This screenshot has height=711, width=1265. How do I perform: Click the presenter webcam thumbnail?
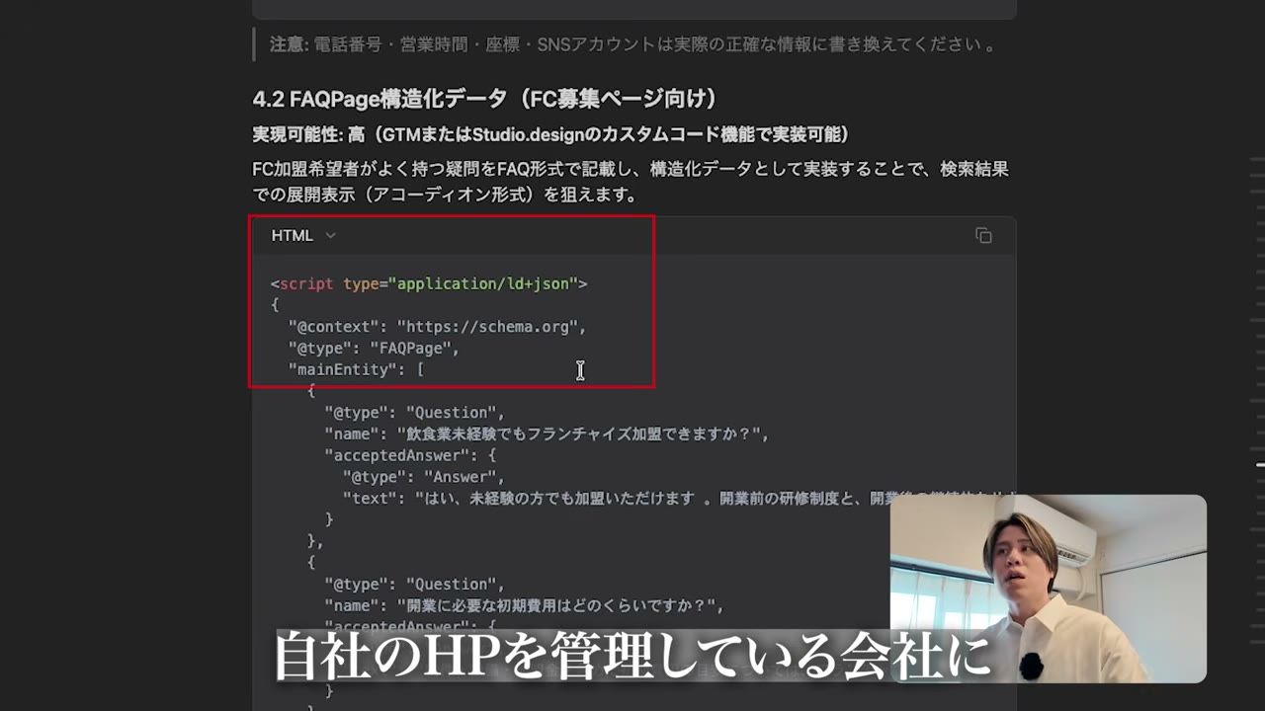1048,589
